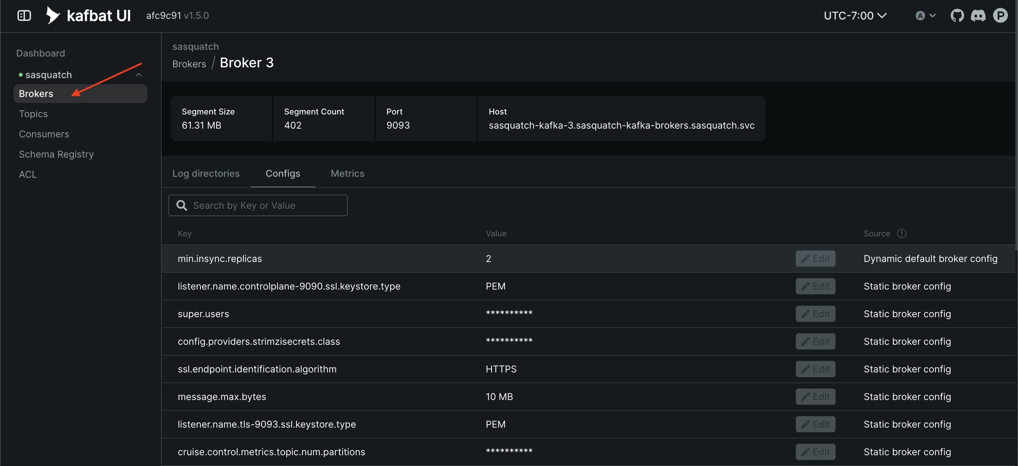Viewport: 1018px width, 466px height.
Task: Click the Key column header
Action: [184, 234]
